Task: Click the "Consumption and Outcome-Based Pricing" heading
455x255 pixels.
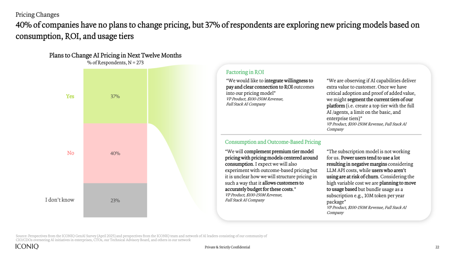Action: (x=273, y=142)
